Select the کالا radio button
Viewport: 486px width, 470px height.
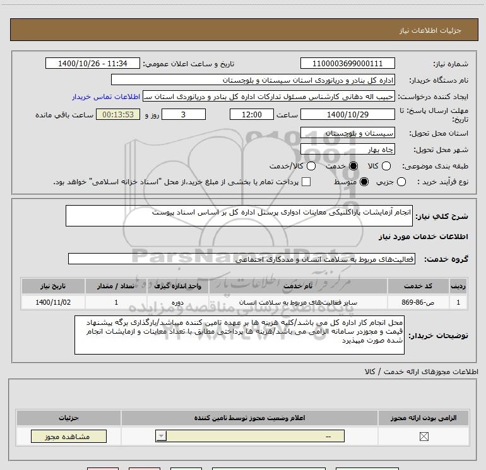[x=386, y=166]
